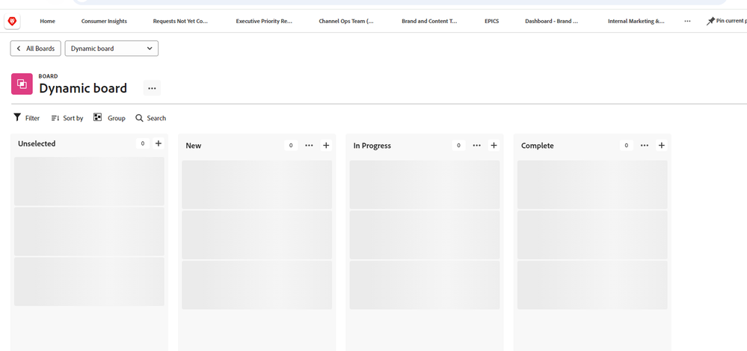Add card to New column

click(x=326, y=146)
